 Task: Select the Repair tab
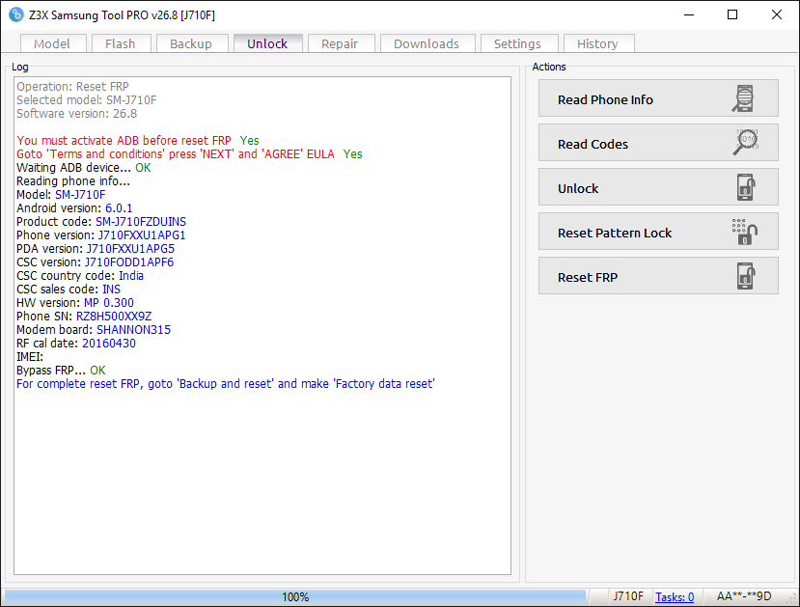click(x=340, y=43)
